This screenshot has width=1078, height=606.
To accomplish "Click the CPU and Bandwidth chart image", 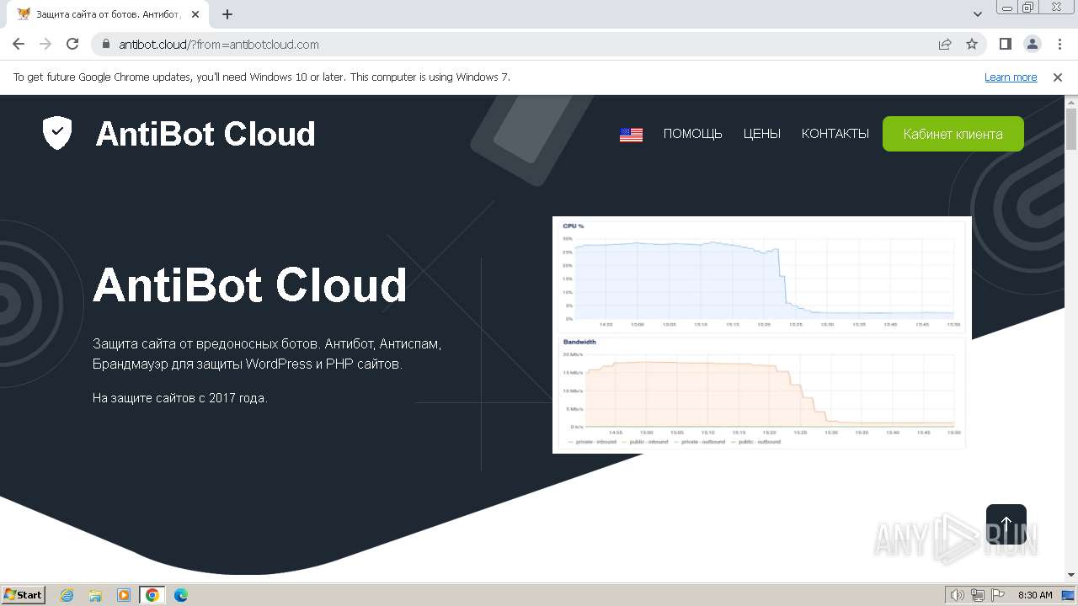I will 762,335.
